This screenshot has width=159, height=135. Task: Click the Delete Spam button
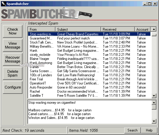pyautogui.click(x=13, y=73)
